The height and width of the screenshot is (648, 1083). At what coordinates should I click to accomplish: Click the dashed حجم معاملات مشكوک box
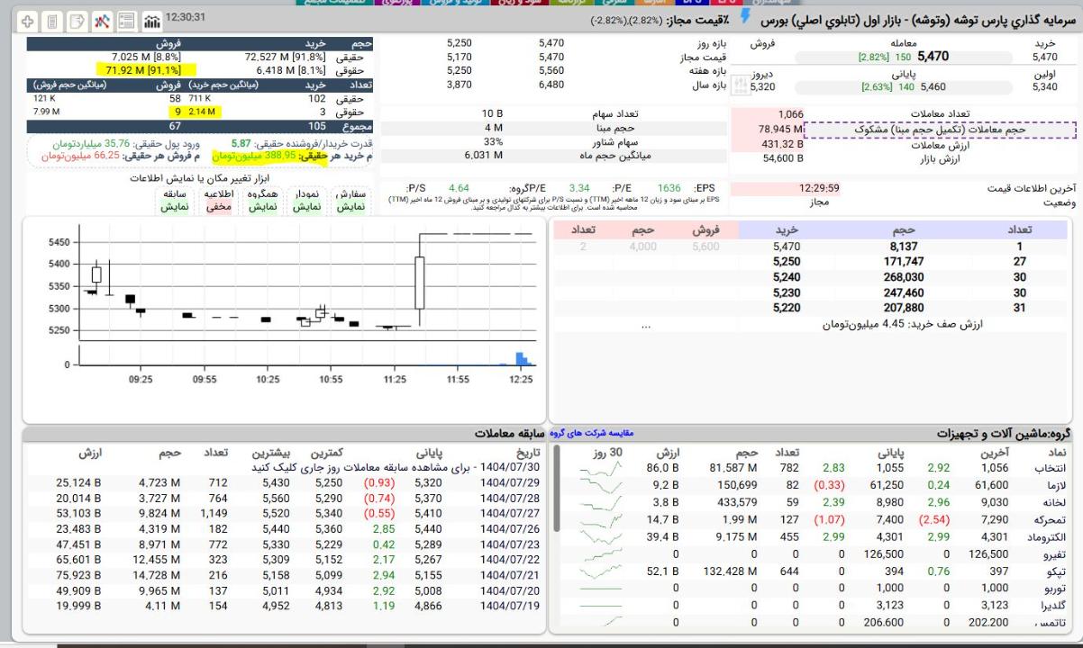tap(939, 130)
